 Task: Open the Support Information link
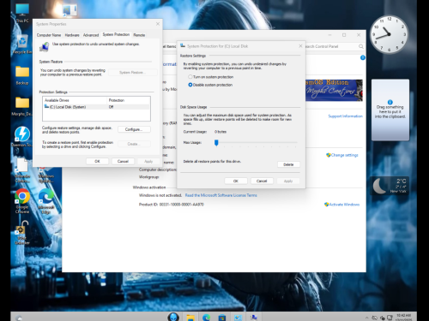[x=345, y=116]
